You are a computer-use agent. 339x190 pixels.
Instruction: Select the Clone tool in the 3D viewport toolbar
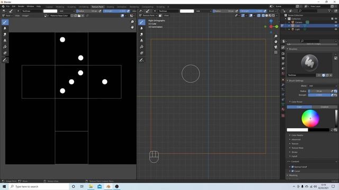[x=141, y=41]
